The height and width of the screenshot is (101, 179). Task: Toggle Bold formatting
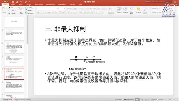pyautogui.click(x=38, y=12)
